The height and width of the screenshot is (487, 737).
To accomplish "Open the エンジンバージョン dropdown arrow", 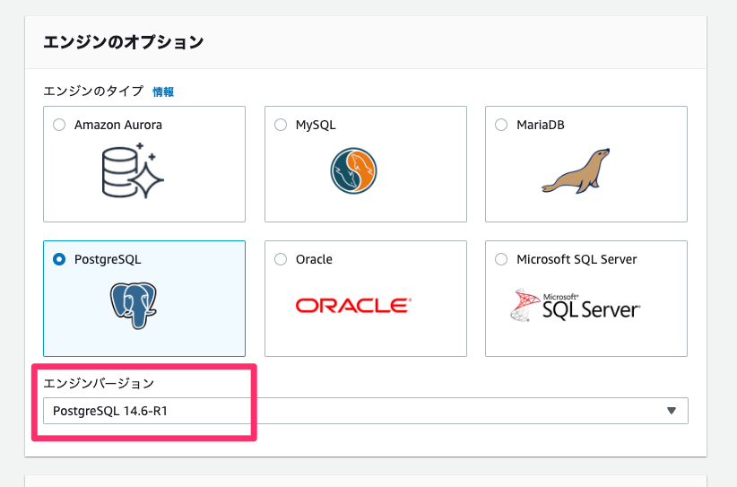I will [x=672, y=411].
